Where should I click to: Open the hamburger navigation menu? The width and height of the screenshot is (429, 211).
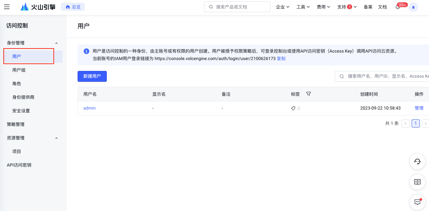(x=7, y=7)
